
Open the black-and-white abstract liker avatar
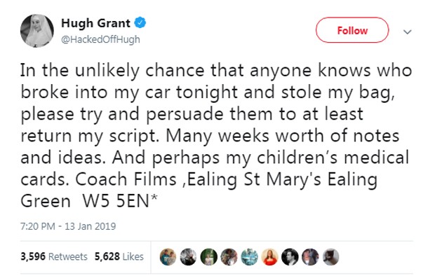tap(188, 257)
